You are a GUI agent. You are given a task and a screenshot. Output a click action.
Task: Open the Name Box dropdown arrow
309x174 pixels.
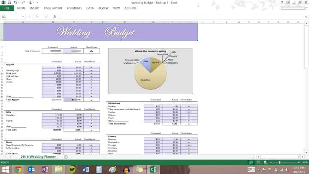pos(23,17)
